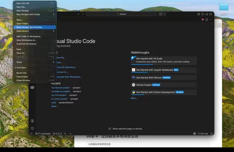Viewport: 234px width, 152px height.
Task: Select Duplicate Workspace menu entry
Action: pos(35,44)
